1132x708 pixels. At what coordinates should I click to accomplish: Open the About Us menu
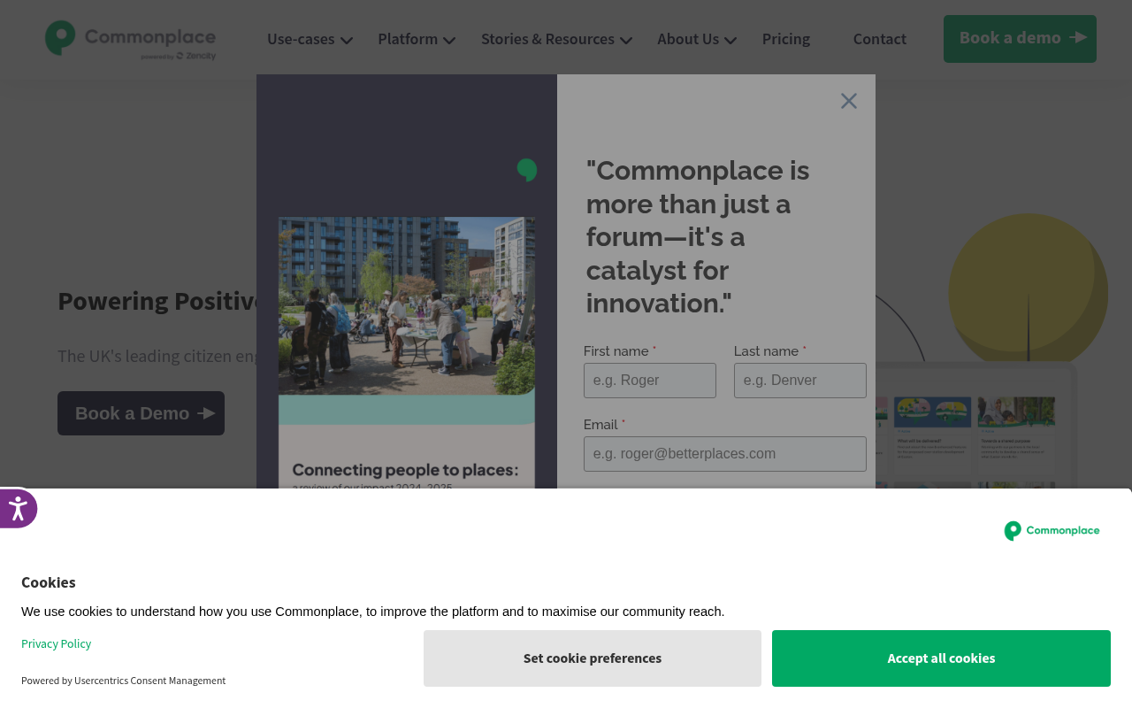tap(688, 39)
